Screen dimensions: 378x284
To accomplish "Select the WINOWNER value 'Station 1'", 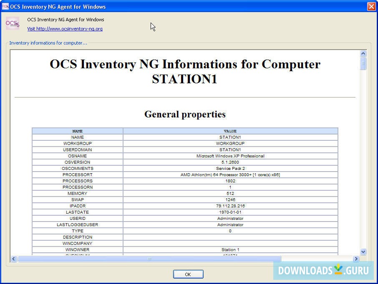I will [230, 250].
